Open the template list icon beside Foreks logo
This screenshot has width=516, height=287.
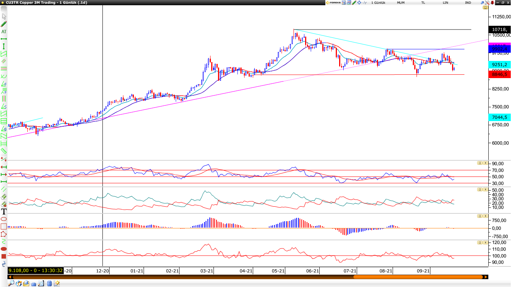tap(343, 3)
